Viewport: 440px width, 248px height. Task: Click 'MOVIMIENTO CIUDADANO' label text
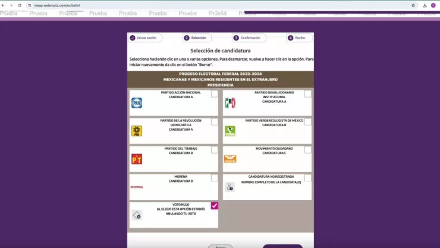pyautogui.click(x=274, y=149)
